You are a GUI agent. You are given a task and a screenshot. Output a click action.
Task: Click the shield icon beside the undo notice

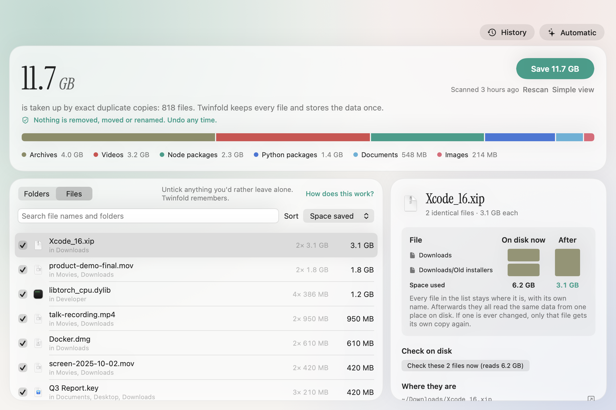pos(25,120)
